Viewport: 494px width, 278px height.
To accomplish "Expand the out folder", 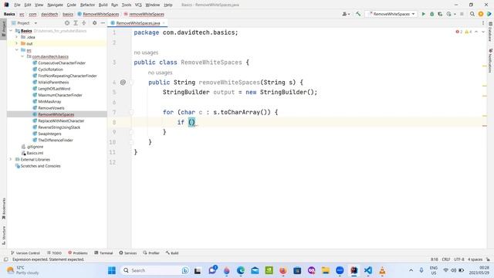I will click(x=17, y=43).
